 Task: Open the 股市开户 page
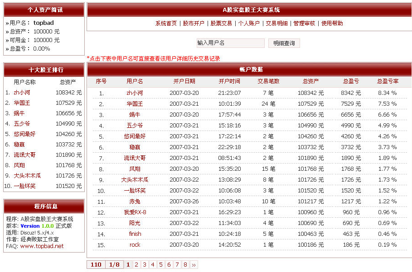pyautogui.click(x=195, y=23)
